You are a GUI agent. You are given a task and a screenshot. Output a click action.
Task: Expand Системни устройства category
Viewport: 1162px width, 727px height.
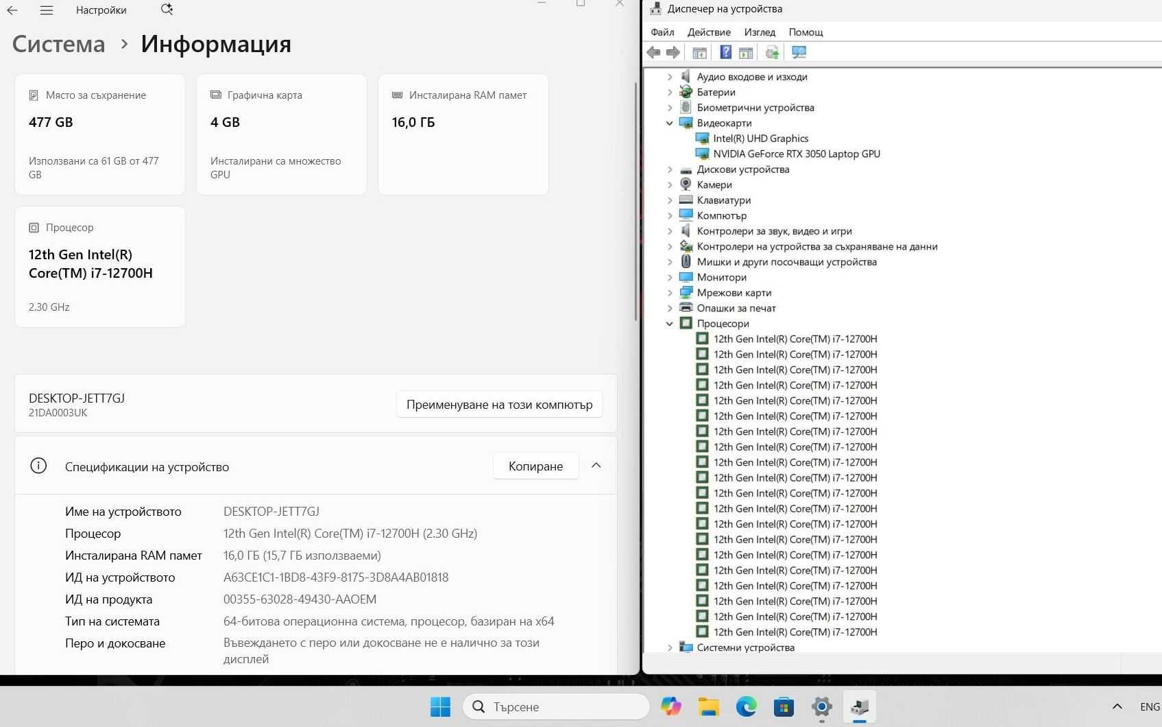point(670,647)
